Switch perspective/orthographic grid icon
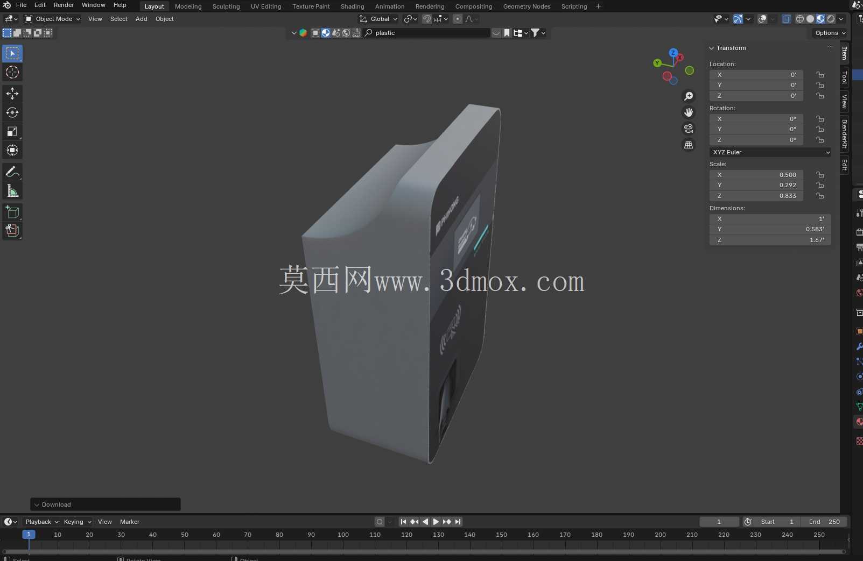Viewport: 863px width, 561px height. click(x=689, y=145)
